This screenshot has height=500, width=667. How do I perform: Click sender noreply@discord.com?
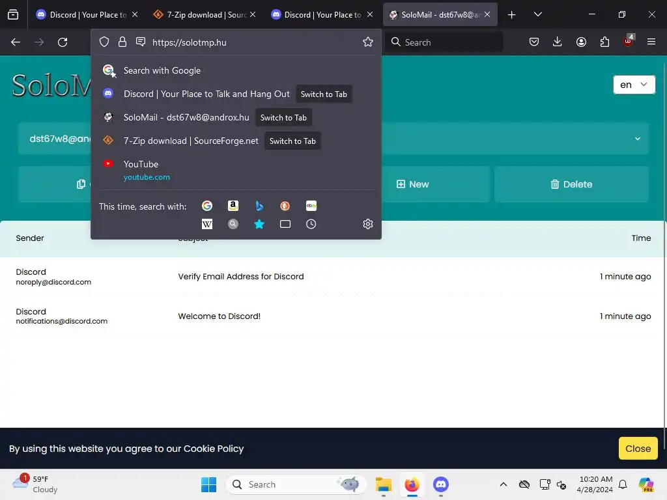(x=53, y=282)
